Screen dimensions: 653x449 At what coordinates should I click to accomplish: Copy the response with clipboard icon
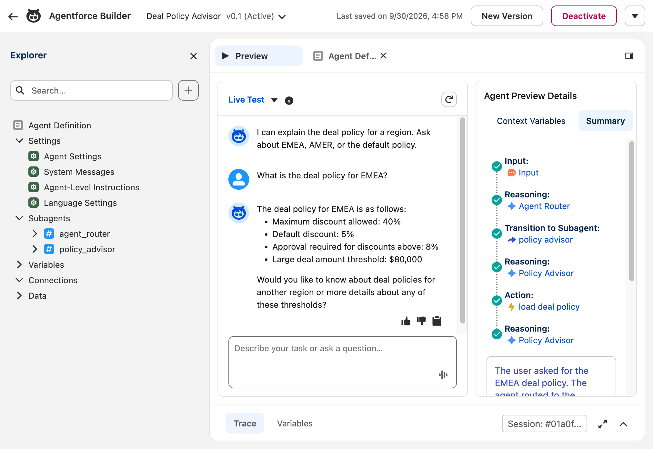pos(437,321)
